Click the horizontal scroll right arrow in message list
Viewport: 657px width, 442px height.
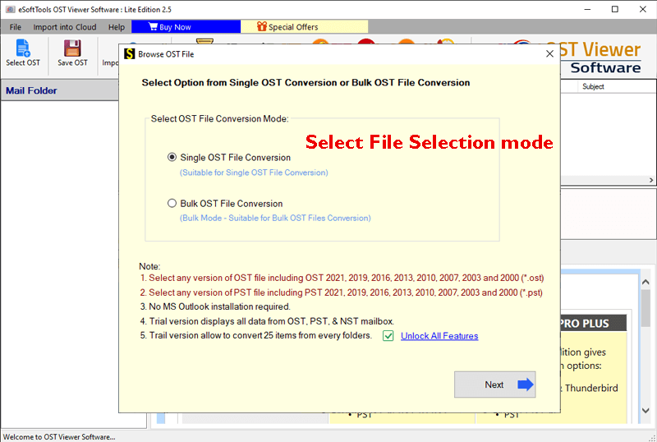(x=650, y=180)
